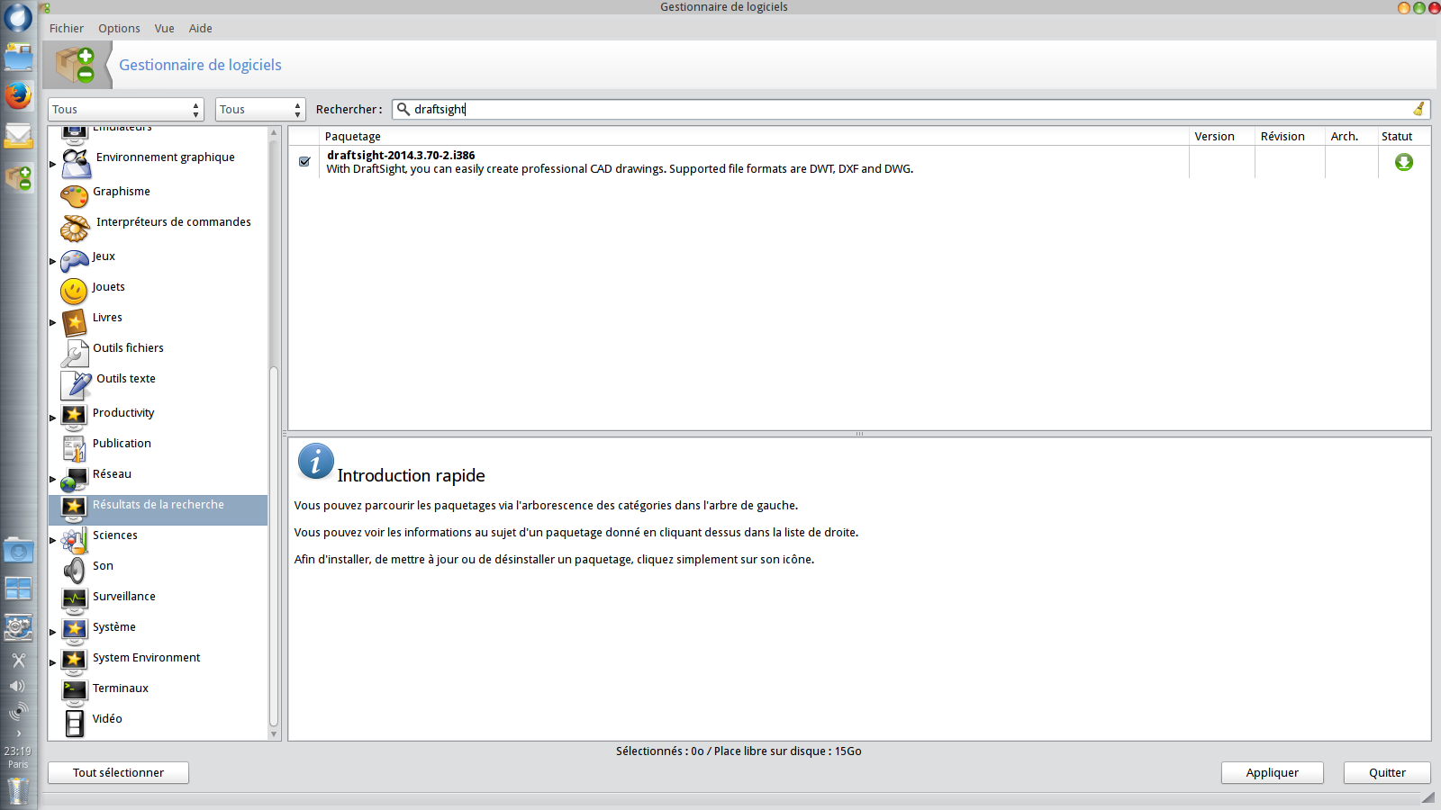Viewport: 1441px width, 810px height.
Task: Expand the System Environment category arrow
Action: point(52,662)
